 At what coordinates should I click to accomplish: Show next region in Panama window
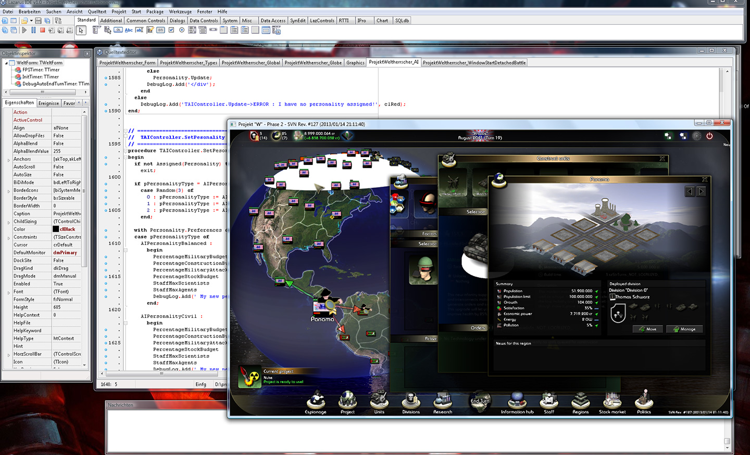pos(701,191)
